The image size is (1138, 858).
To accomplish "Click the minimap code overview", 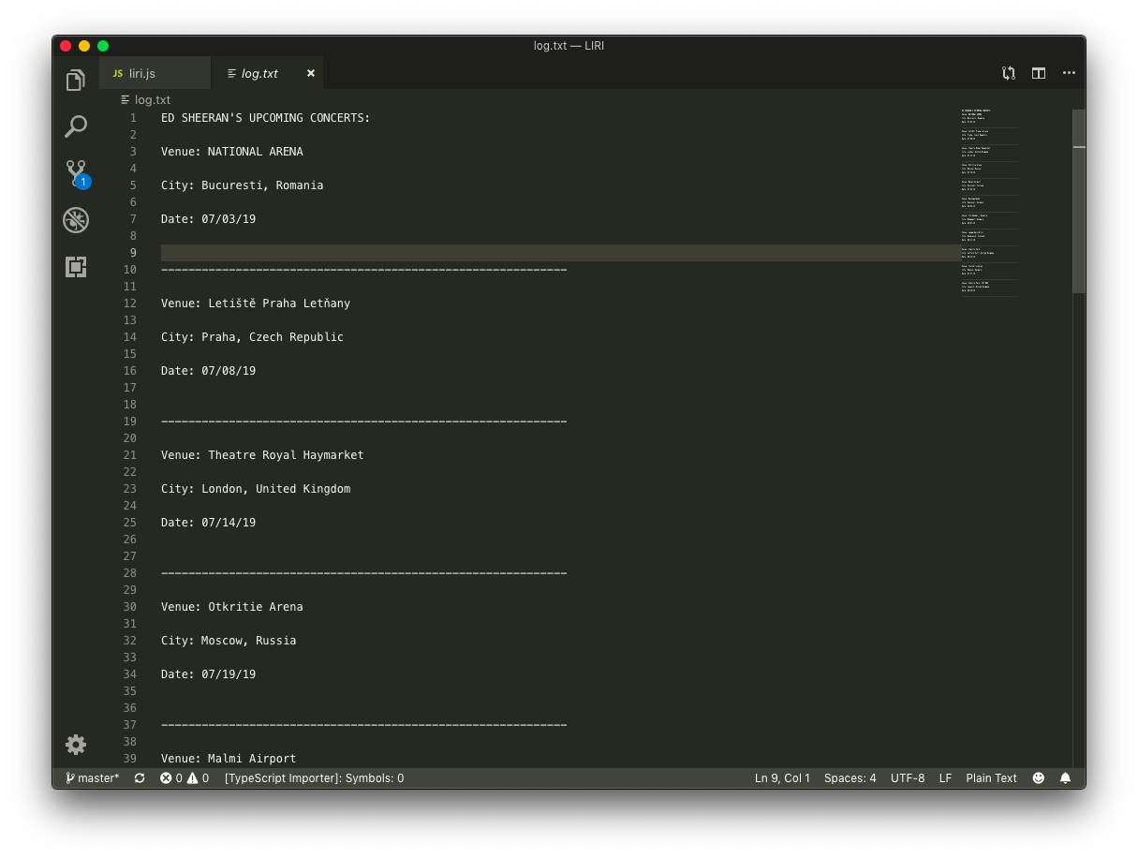I will coord(989,203).
